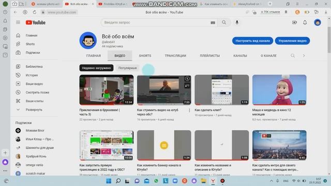The height and width of the screenshot is (186, 331).
Task: Switch to the КАНАЛЫ channel tab
Action: tap(240, 56)
